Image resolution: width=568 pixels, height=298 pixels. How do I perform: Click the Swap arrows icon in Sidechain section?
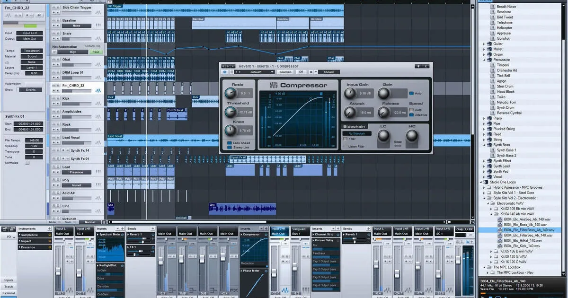(397, 145)
